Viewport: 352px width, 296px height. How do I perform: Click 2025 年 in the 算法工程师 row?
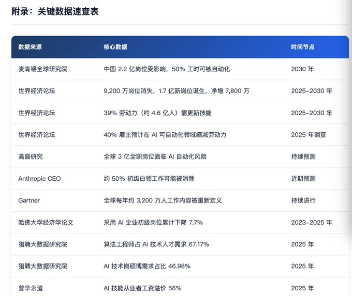(302, 244)
